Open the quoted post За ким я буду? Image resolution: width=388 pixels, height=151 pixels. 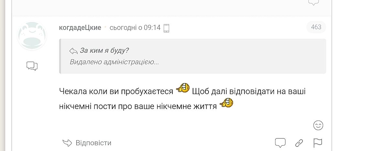click(x=104, y=51)
